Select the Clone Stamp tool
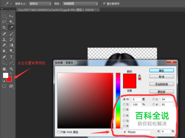Screen dimensions: 185x138 point(4,39)
